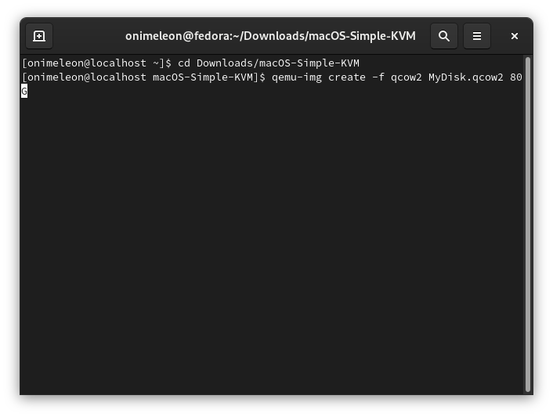553x417 pixels.
Task: Click the search magnifier icon
Action: point(443,36)
